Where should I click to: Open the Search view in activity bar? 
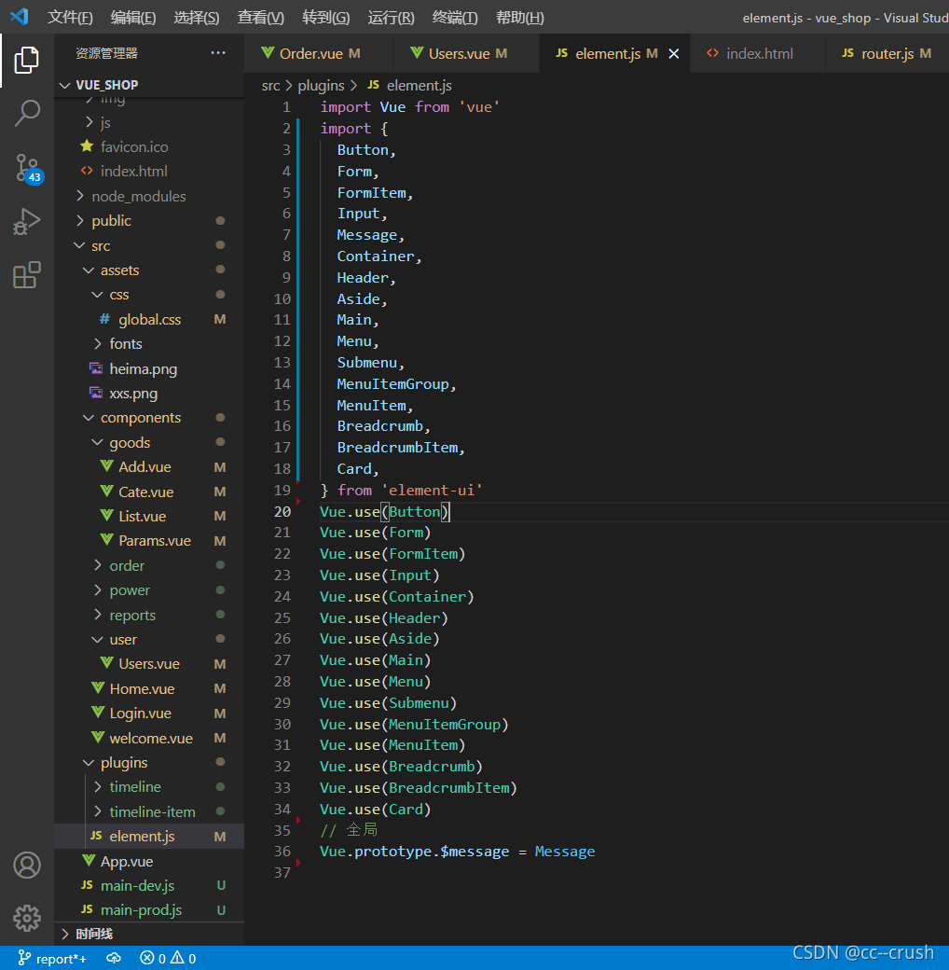(27, 113)
